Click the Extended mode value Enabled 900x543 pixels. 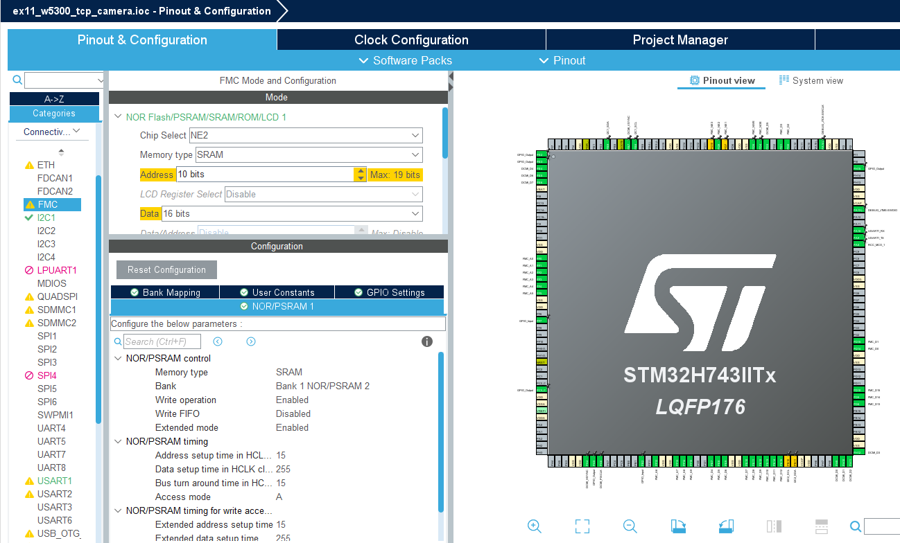292,427
